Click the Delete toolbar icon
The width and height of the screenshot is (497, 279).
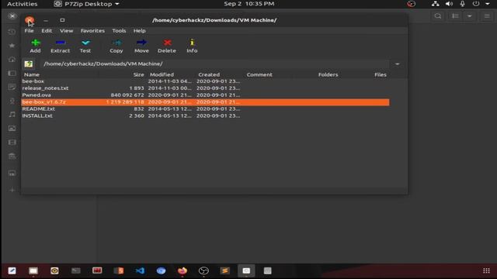click(167, 46)
